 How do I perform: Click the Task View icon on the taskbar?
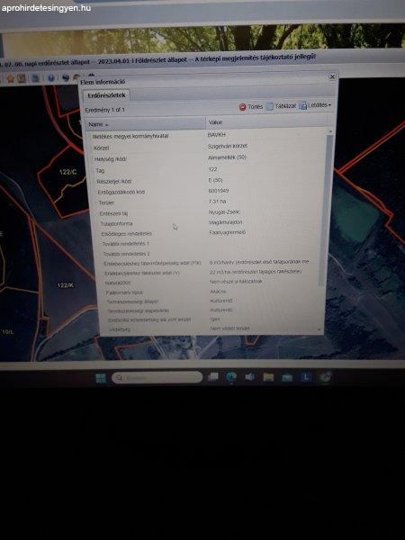213,377
